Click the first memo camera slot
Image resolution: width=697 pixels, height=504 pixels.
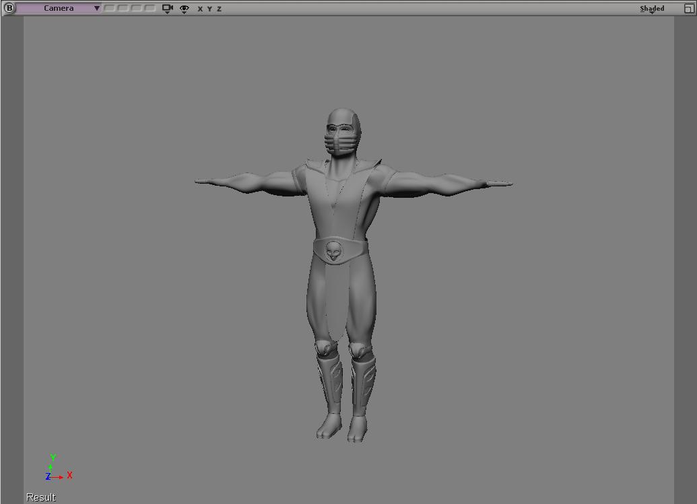point(109,8)
